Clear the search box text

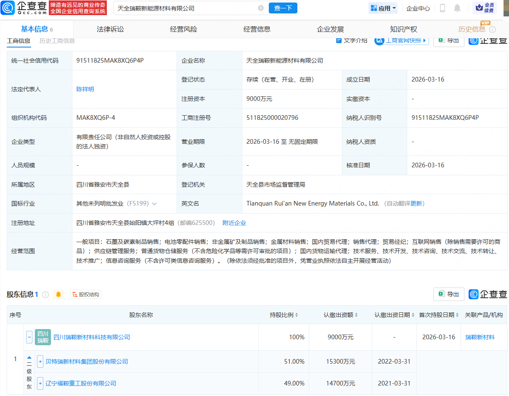[261, 8]
